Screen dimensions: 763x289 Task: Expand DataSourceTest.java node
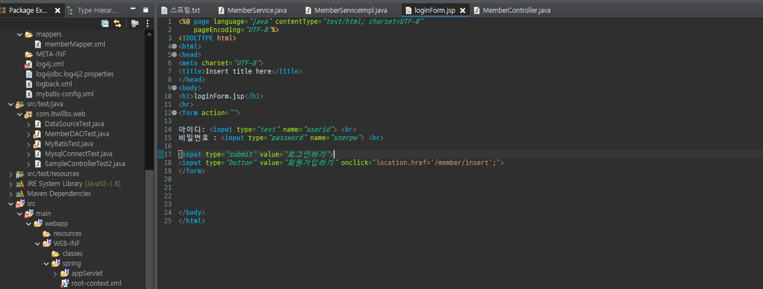pos(29,124)
